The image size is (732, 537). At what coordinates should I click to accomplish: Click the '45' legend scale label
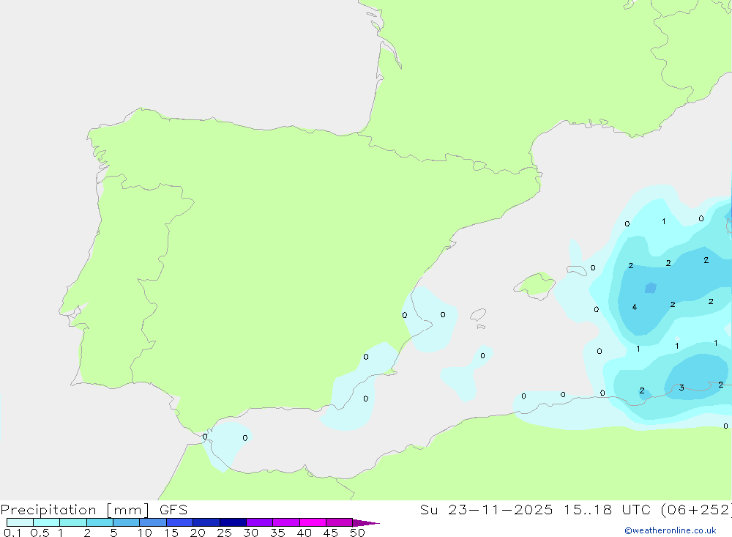click(x=331, y=533)
